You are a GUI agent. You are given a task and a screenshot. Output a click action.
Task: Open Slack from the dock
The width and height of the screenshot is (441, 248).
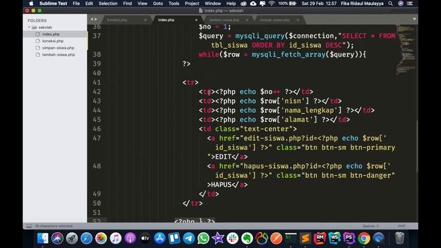tap(233, 238)
